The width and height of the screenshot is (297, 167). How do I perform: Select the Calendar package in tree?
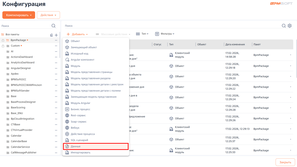coord(16,136)
